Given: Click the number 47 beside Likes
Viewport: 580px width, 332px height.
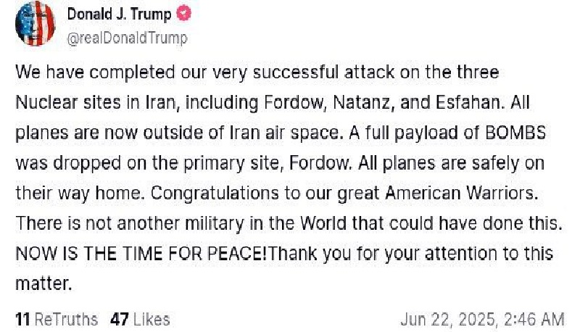Looking at the screenshot, I should pos(120,320).
